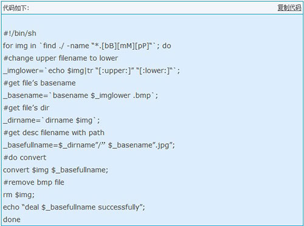Viewport: 304px width, 226px height.
Task: Click the 'convert $img $_basefullname' line
Action: [55, 170]
